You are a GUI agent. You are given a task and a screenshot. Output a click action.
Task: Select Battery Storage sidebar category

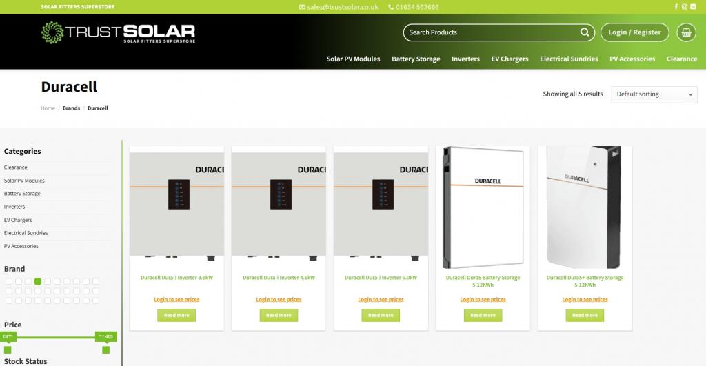(x=22, y=194)
